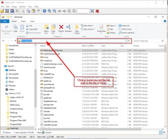Click the address bar refresh icon
The width and height of the screenshot is (168, 139).
coord(129,41)
